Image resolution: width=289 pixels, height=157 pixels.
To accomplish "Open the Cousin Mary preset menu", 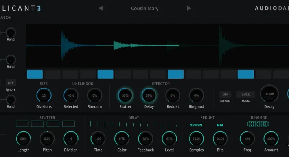I will click(x=144, y=8).
